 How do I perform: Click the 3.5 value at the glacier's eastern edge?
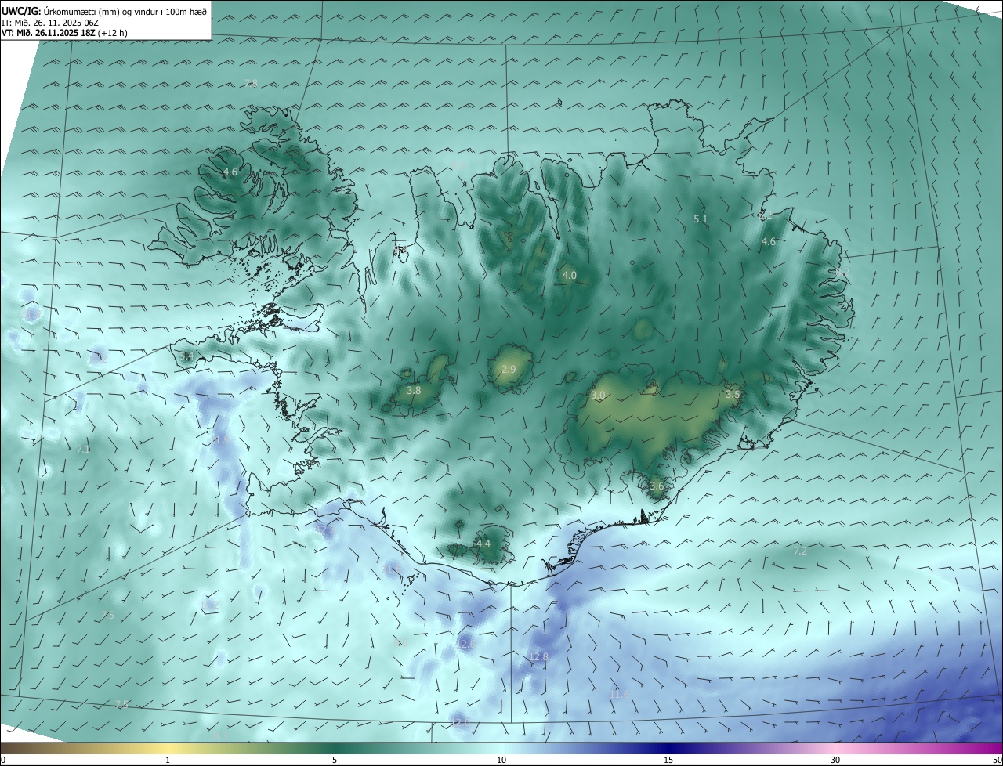point(733,395)
